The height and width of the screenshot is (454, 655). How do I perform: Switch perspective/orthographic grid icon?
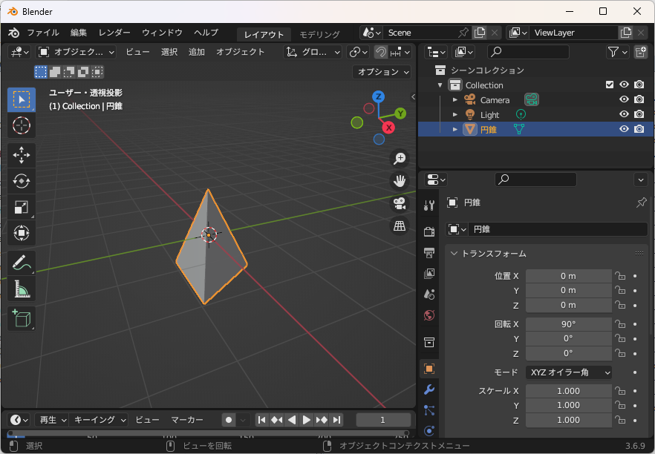pyautogui.click(x=400, y=226)
